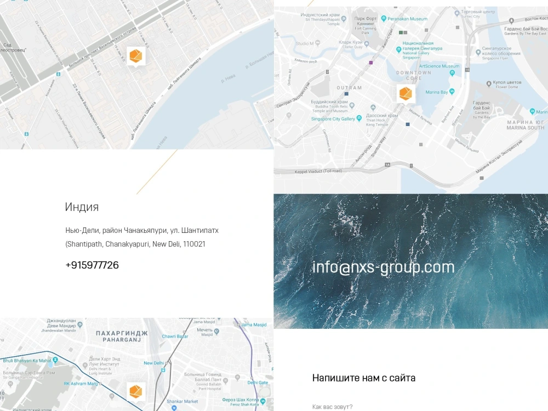Select the ArtScience Museum pin icon
Viewport: 548px width, 411px height.
452,73
